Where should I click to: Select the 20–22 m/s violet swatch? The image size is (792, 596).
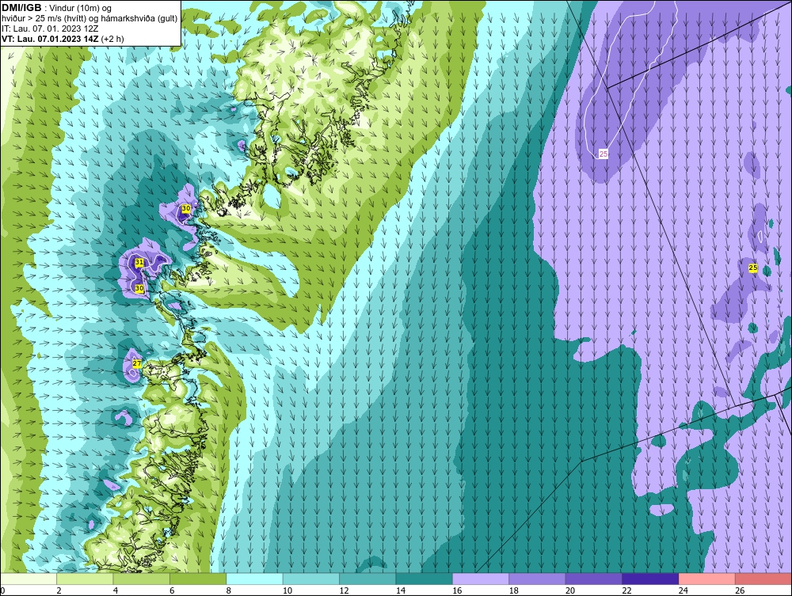(594, 579)
